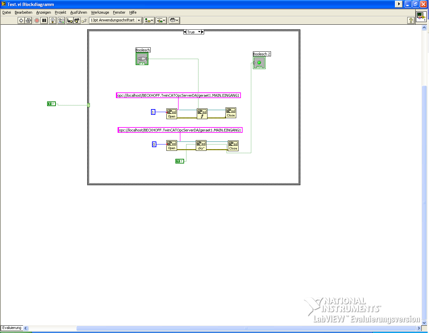
Task: Show Context Help with the question mark button
Action: (x=411, y=20)
